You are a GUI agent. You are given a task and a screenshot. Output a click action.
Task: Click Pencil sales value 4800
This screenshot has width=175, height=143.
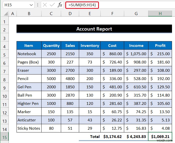pyautogui.click(x=70, y=79)
